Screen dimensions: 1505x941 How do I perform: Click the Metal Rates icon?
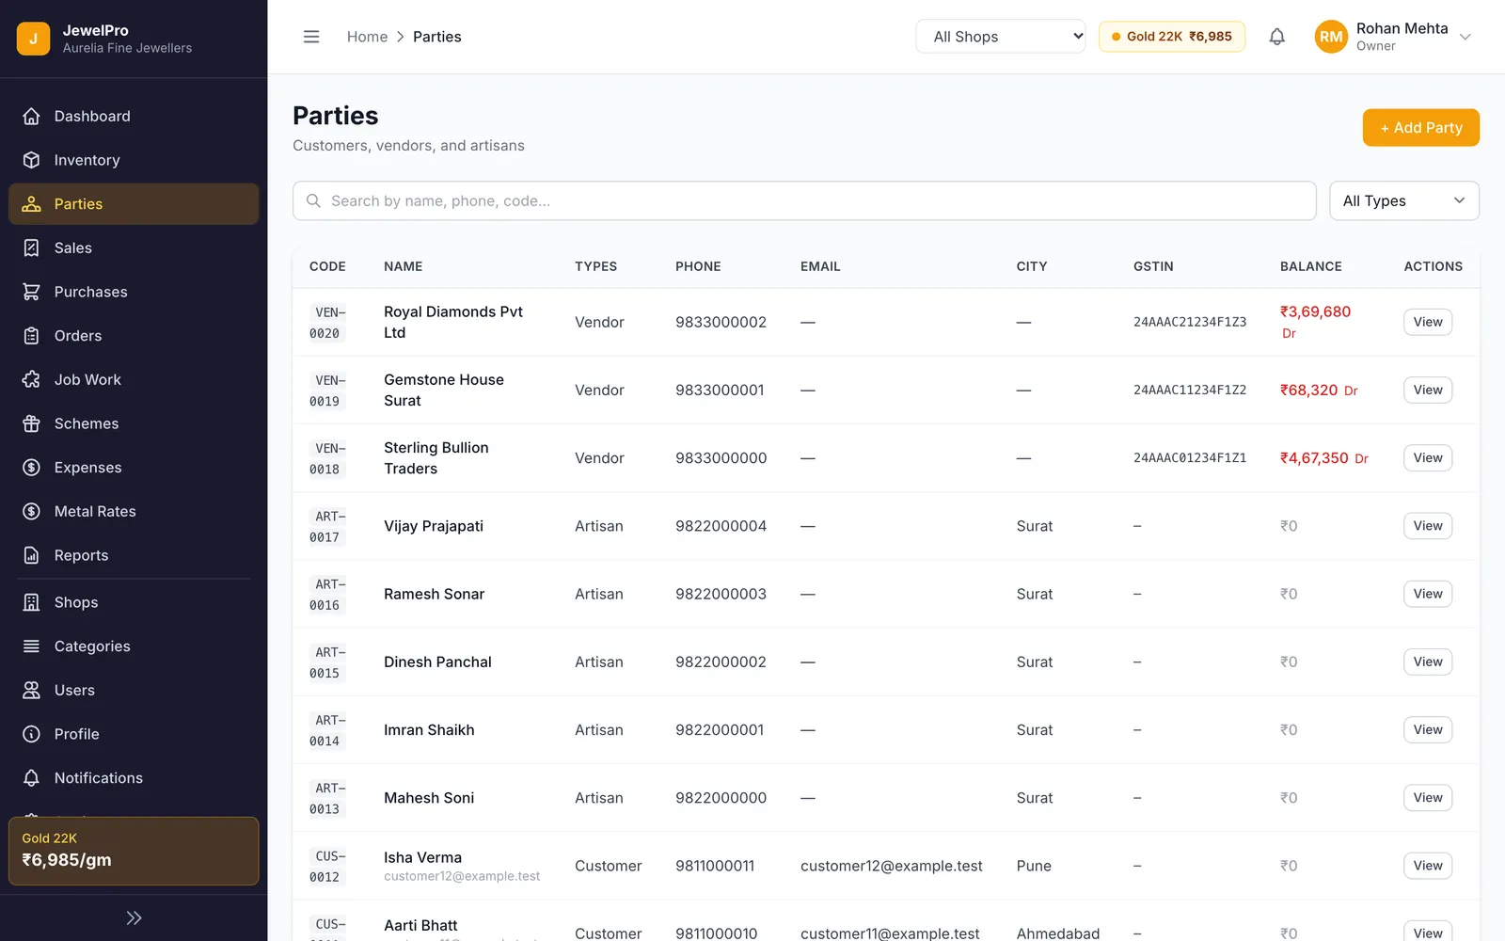point(31,511)
